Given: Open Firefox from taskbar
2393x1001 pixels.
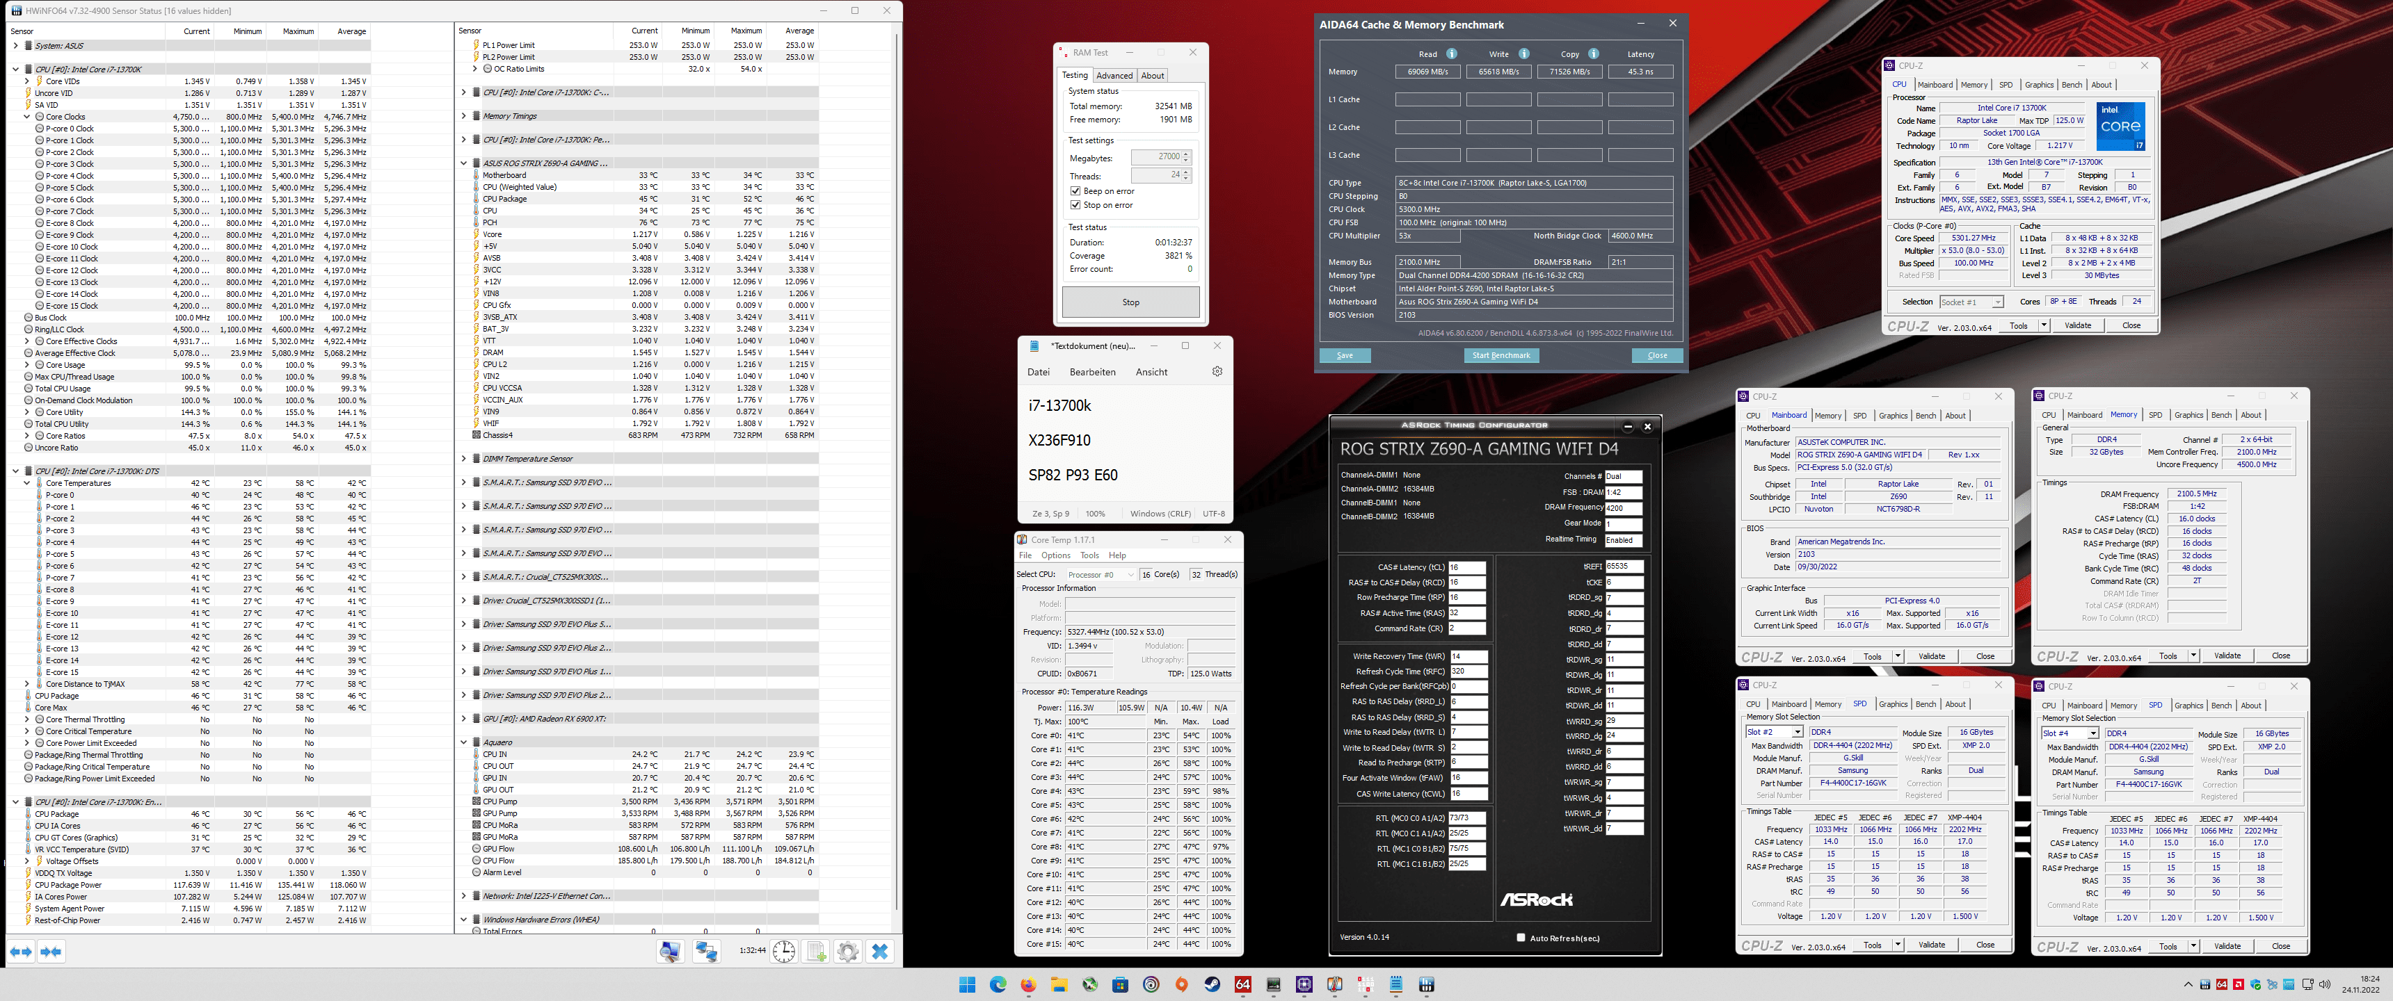Looking at the screenshot, I should point(1028,984).
